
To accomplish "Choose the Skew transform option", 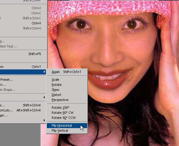I will coord(67,90).
